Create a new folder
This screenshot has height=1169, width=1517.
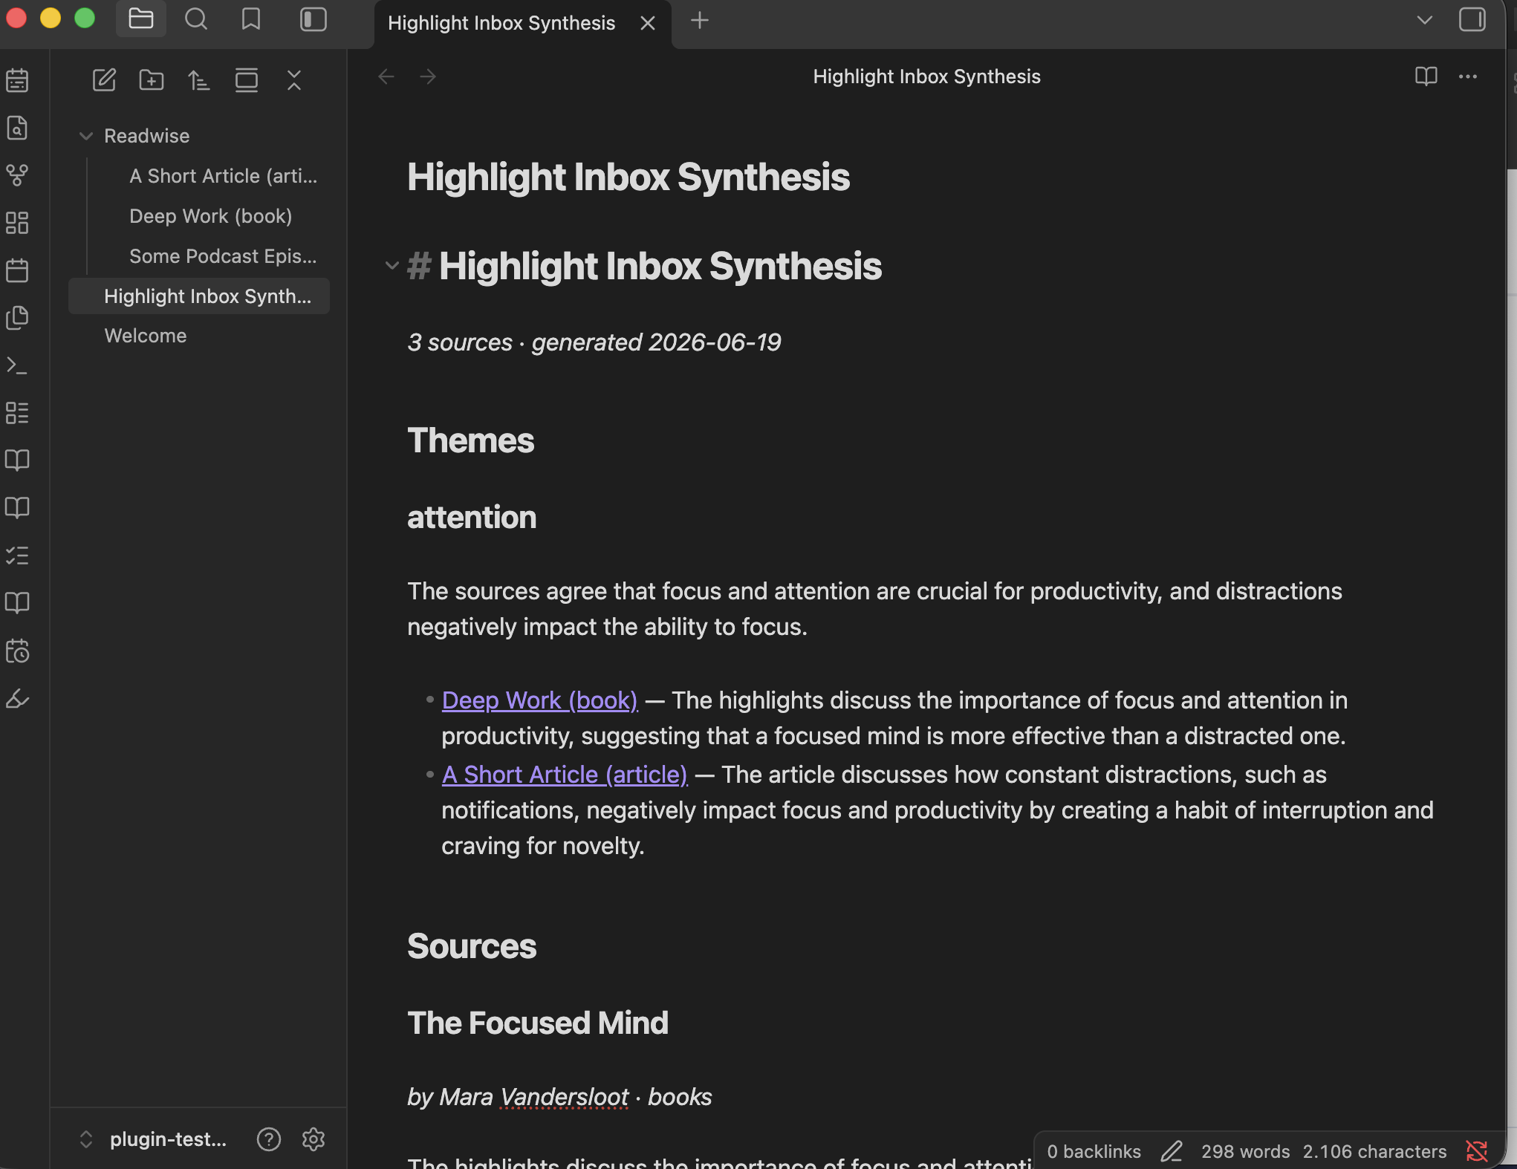[152, 79]
